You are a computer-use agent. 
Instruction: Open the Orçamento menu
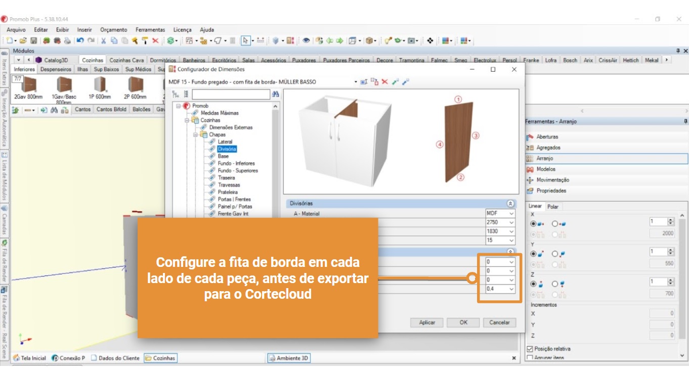[114, 30]
